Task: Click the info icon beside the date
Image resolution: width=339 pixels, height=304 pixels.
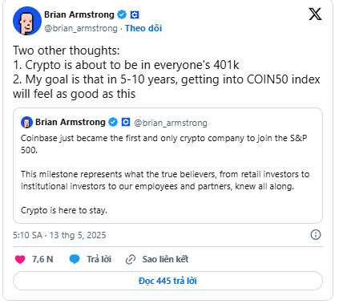Action: (x=316, y=235)
